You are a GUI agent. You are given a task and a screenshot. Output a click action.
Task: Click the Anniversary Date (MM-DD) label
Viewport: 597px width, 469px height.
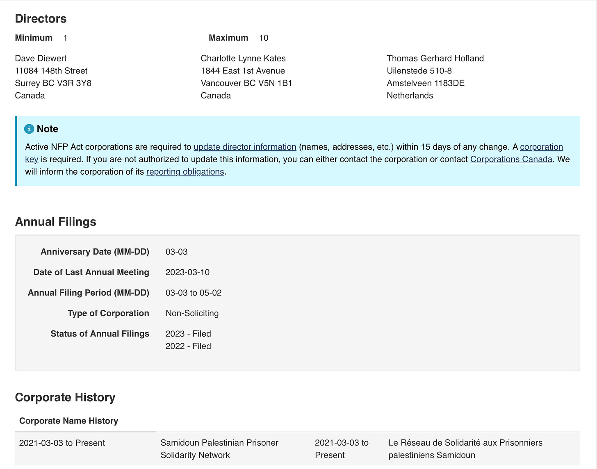[95, 252]
